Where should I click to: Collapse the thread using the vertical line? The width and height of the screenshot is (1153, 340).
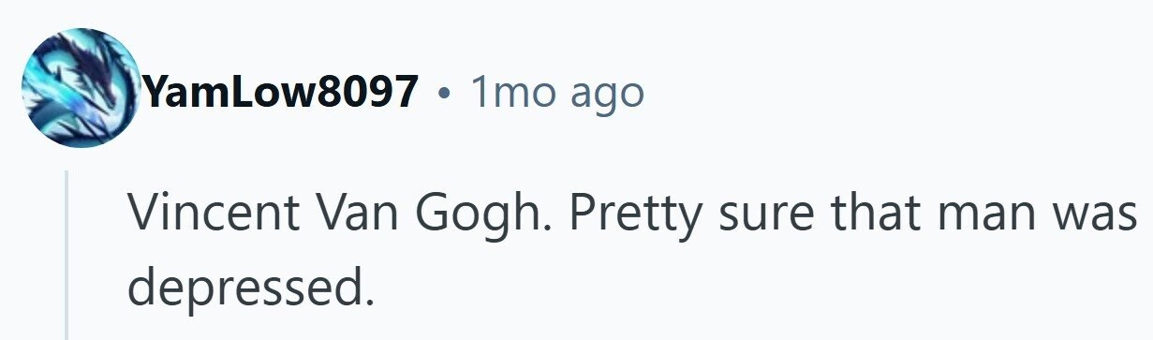[67, 255]
